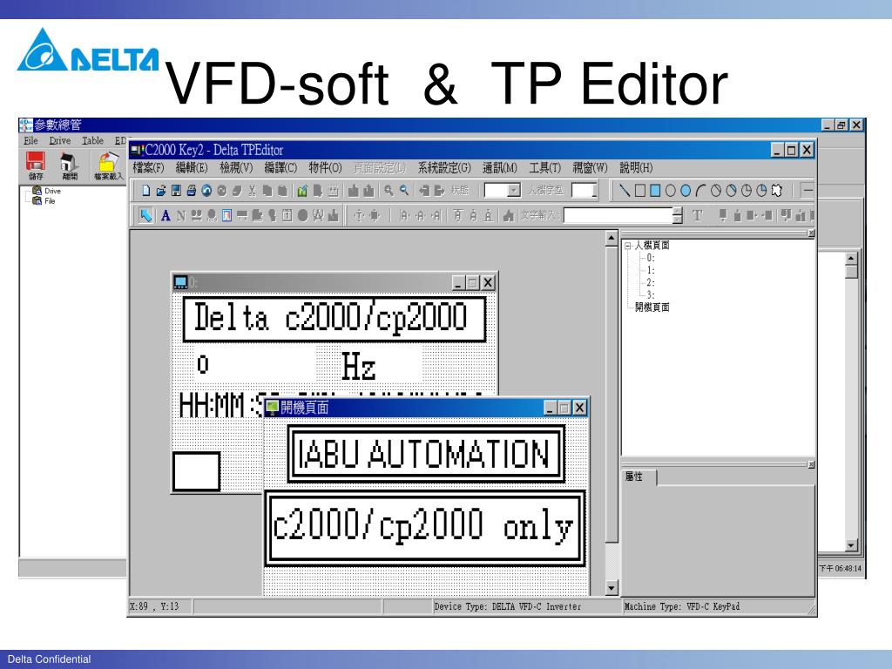Click the 人機字型 font box field

click(585, 191)
